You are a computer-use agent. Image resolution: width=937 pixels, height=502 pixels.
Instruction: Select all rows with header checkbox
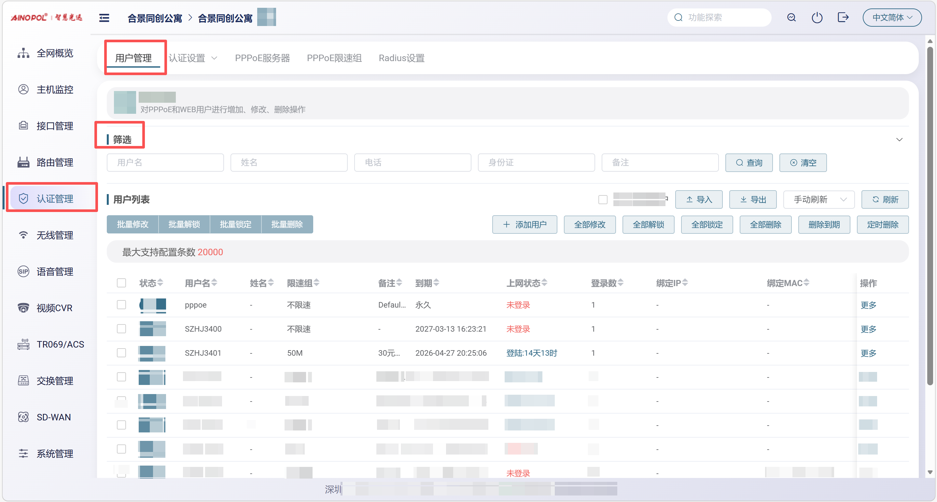pos(121,283)
